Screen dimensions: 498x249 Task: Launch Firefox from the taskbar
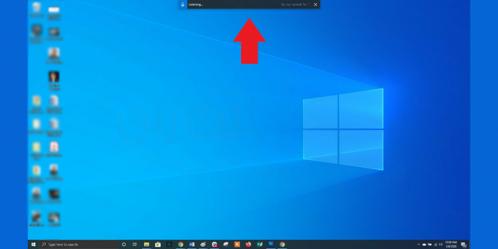coord(249,245)
